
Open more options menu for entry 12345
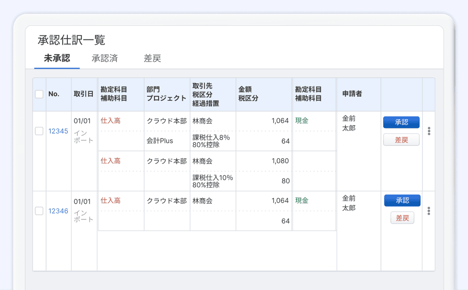point(429,131)
